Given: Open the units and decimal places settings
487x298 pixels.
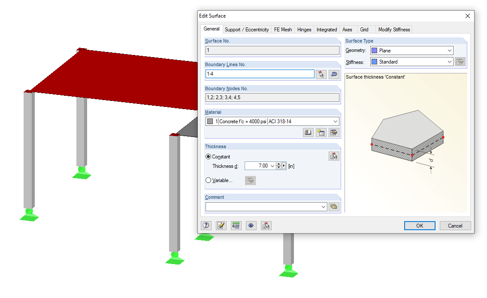Looking at the screenshot, I should pos(236,225).
